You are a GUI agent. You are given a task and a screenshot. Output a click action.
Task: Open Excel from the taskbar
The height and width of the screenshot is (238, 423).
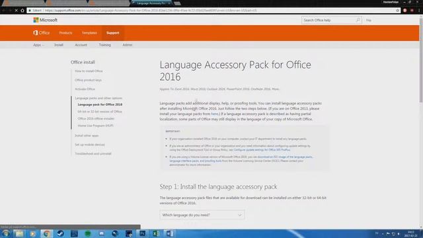pos(156,233)
